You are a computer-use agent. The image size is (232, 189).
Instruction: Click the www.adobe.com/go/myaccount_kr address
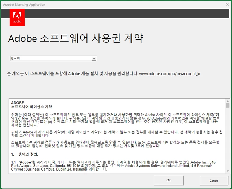[170, 74]
